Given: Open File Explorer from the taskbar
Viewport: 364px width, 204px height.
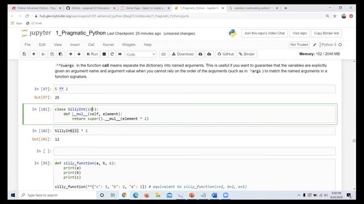Looking at the screenshot, I should coord(158,195).
